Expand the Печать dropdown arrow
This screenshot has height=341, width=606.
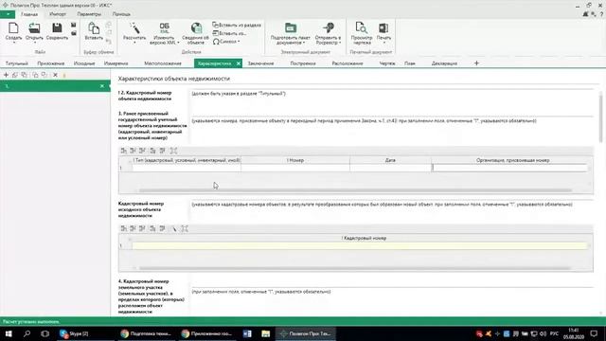(x=384, y=43)
